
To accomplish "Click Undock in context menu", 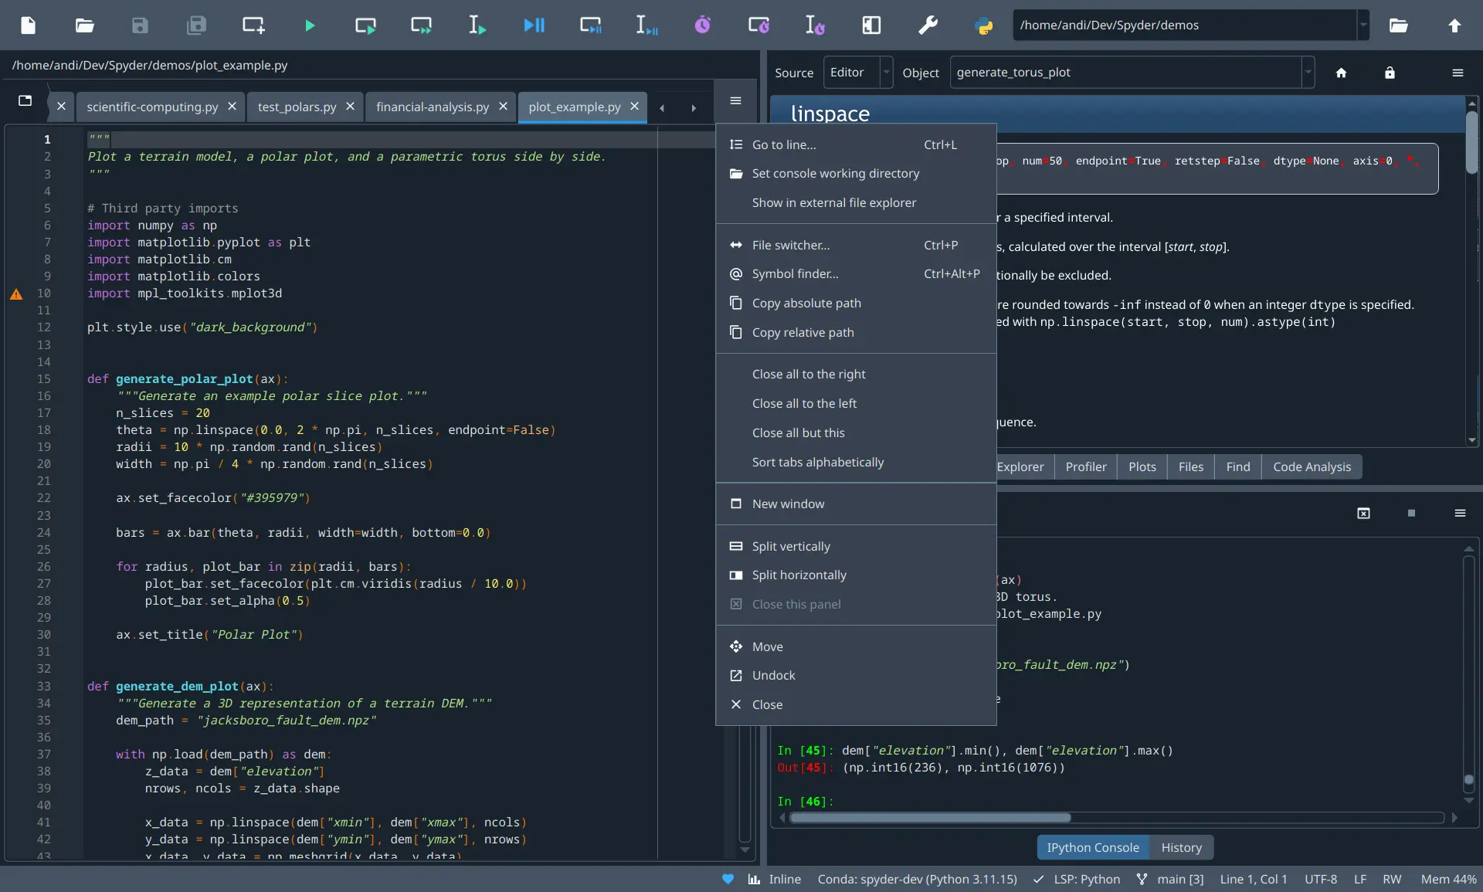I will point(856,675).
